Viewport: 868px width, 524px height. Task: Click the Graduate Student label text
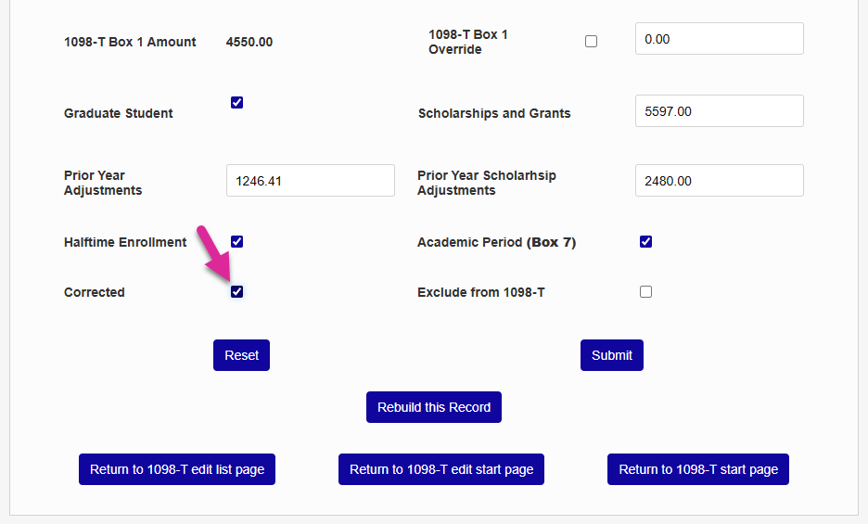119,113
